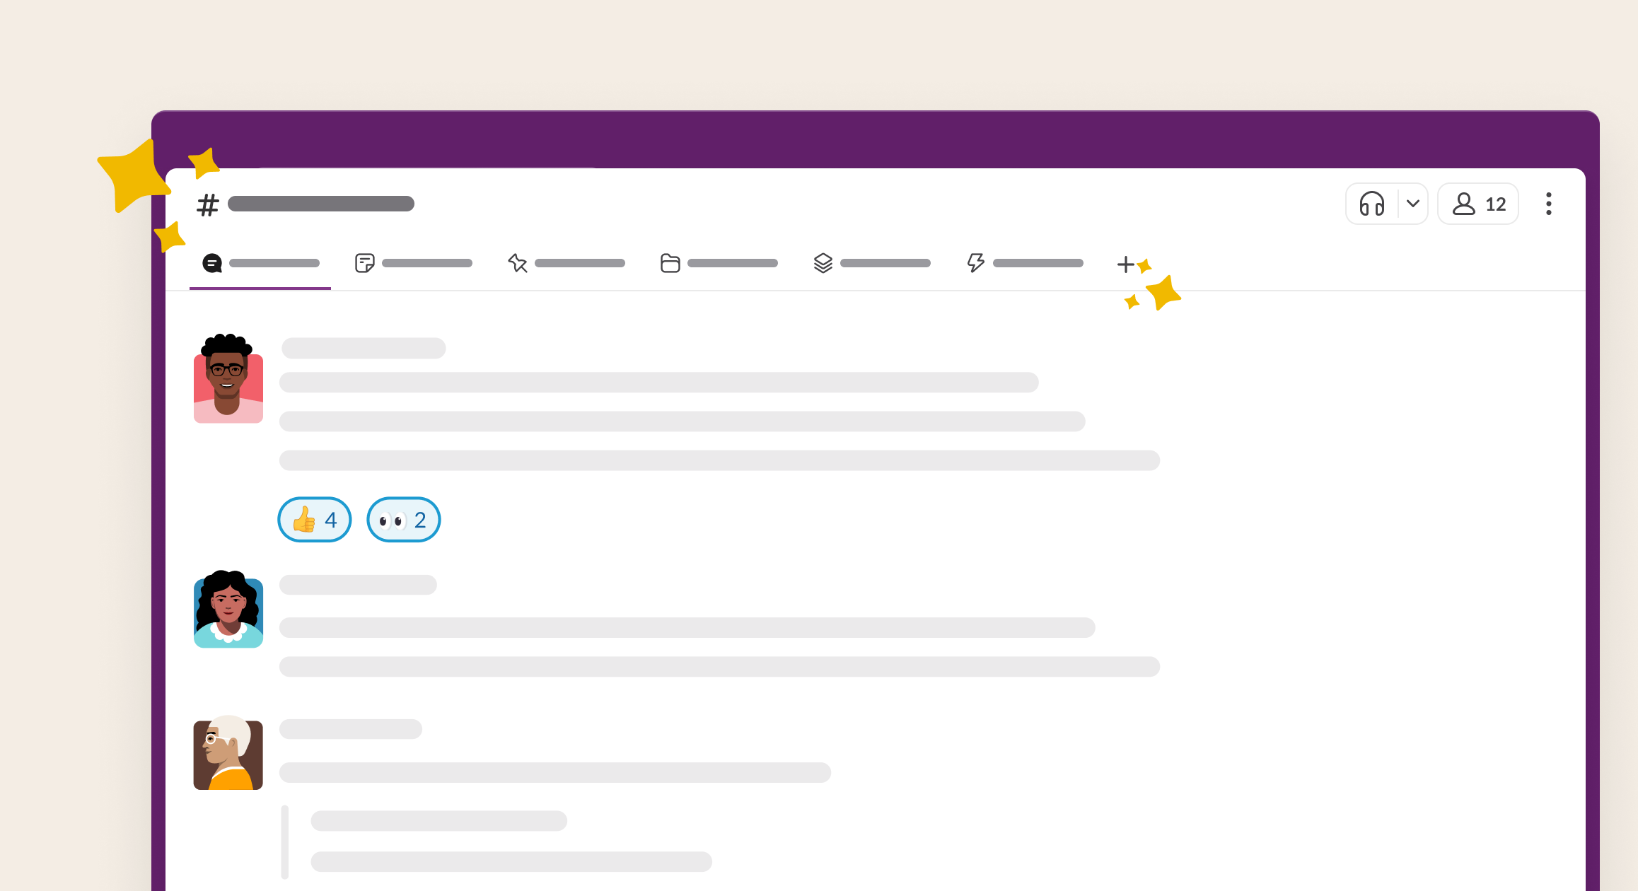Click the headphone audio icon
The height and width of the screenshot is (891, 1638).
(x=1369, y=204)
